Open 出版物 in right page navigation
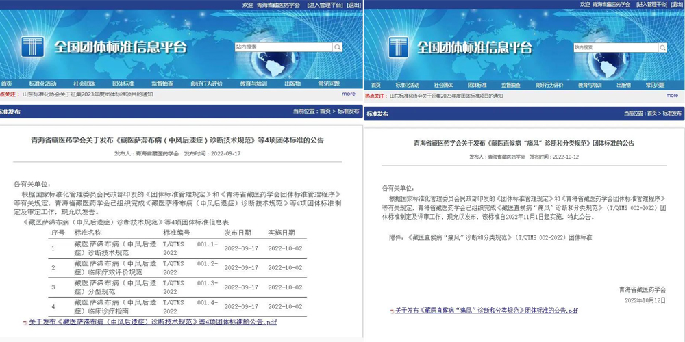 pyautogui.click(x=623, y=85)
